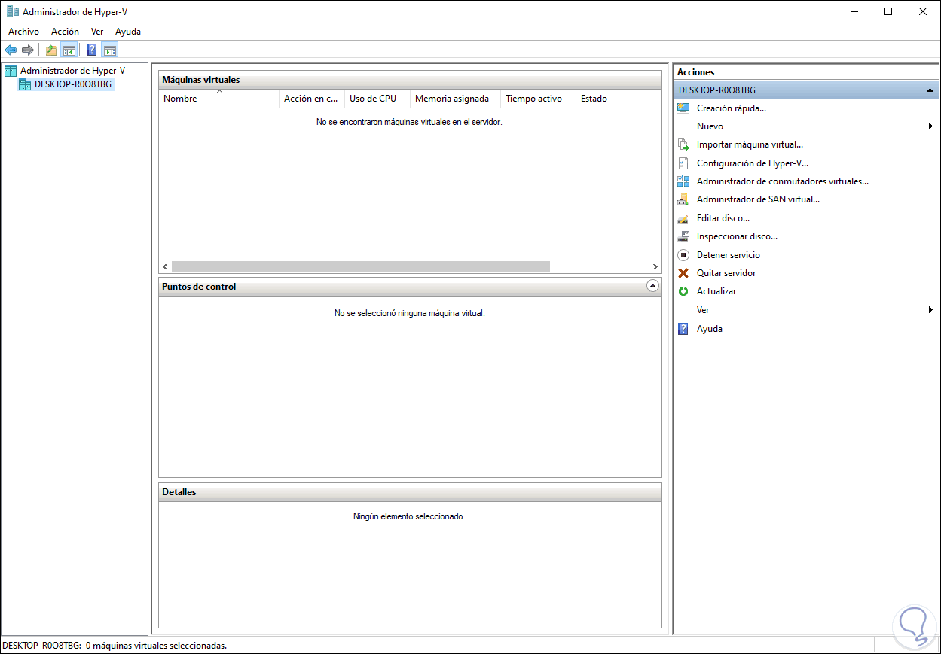
Task: Click the blue question mark toolbar icon
Action: coord(92,50)
